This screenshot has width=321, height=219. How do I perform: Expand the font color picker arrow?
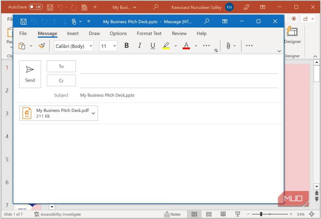(x=196, y=46)
